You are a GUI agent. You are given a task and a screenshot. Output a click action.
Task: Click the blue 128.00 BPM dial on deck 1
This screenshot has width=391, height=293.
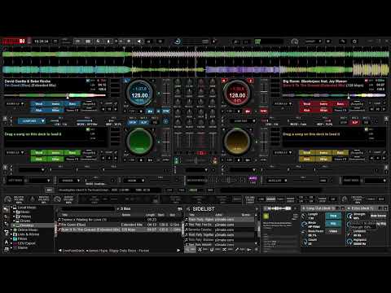click(x=139, y=94)
